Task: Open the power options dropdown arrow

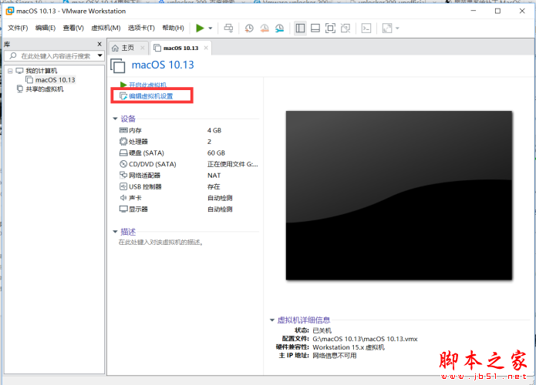Action: tap(211, 28)
